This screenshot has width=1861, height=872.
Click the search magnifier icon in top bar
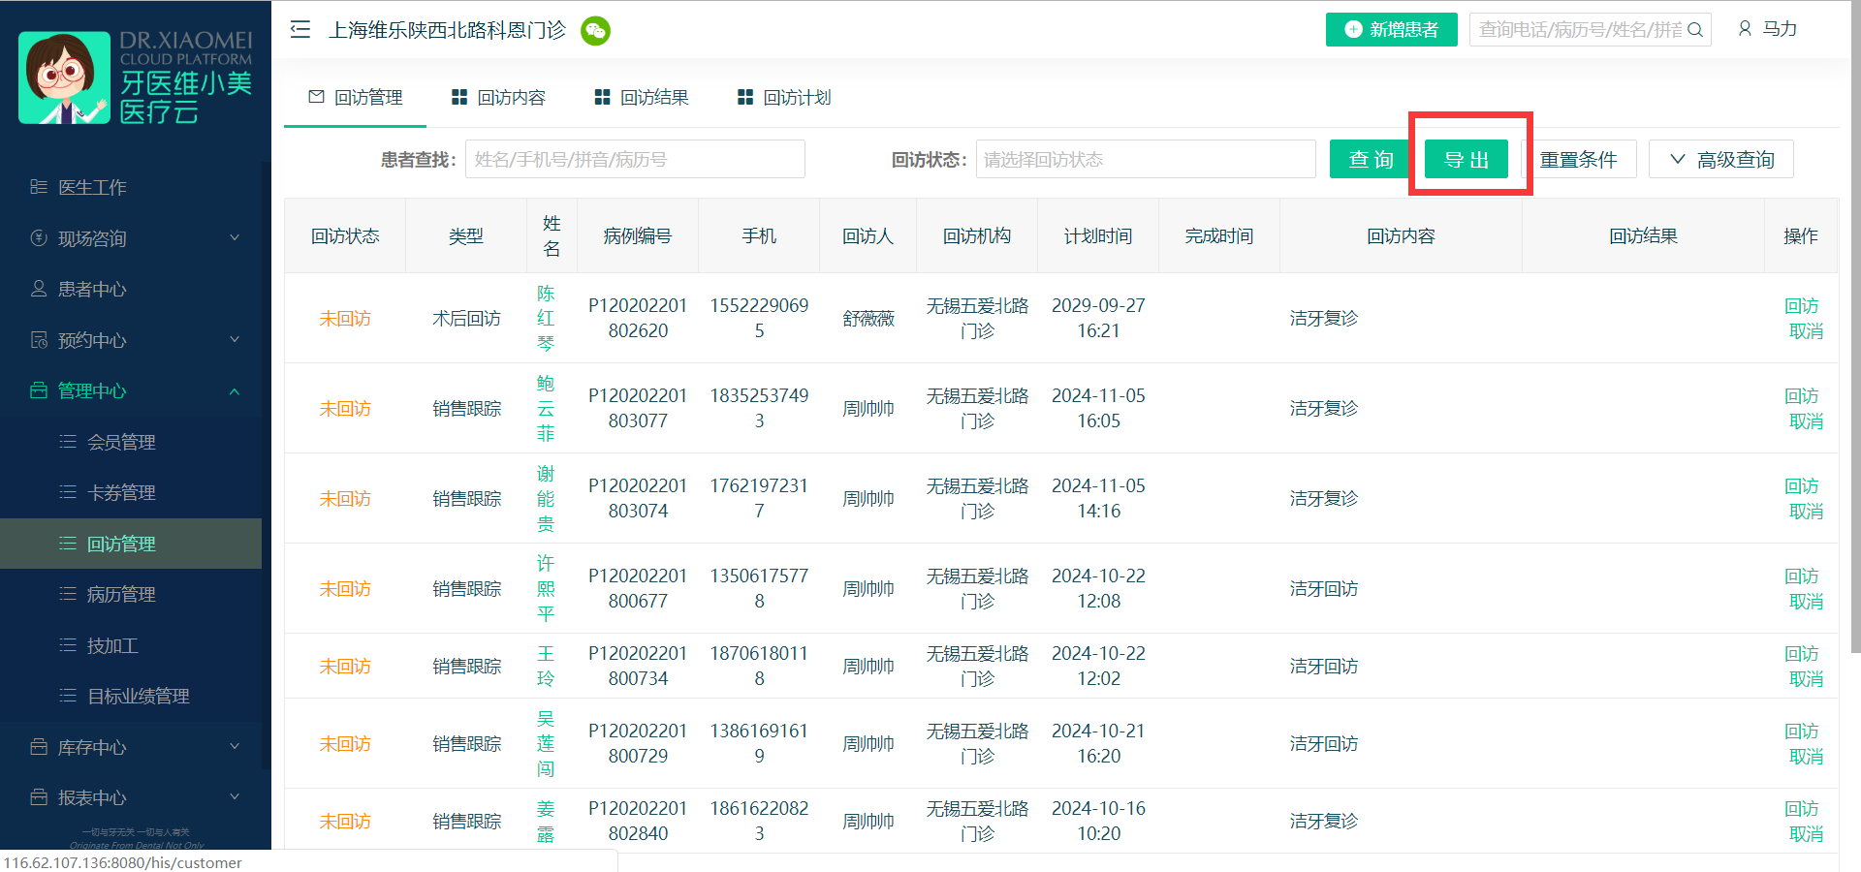1695,30
